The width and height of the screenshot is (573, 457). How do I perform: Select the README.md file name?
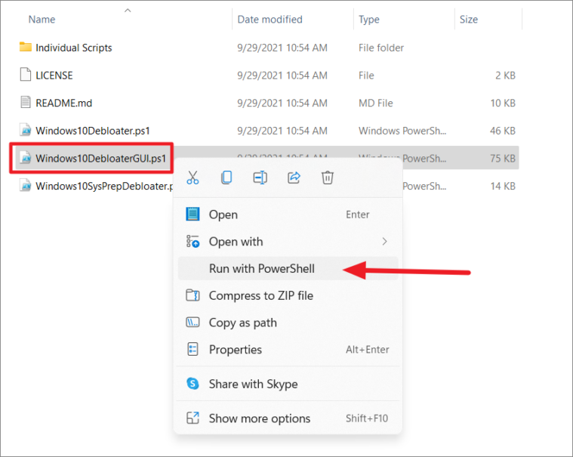[x=63, y=103]
